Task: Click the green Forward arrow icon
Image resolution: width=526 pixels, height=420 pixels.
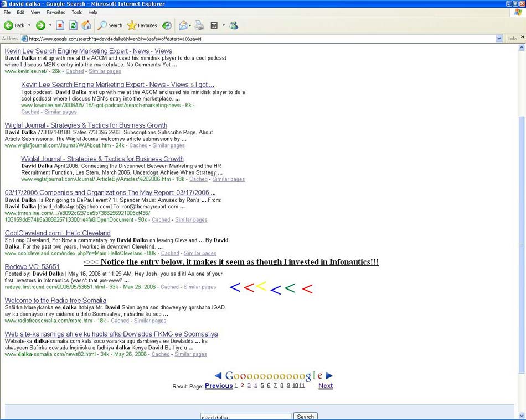Action: coord(40,25)
